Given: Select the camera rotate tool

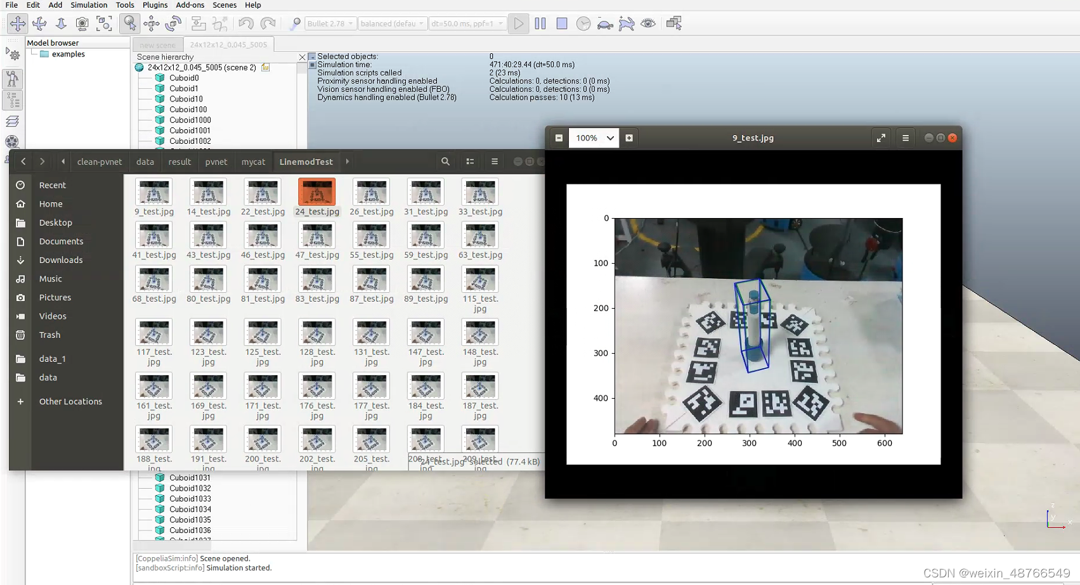Looking at the screenshot, I should 39,23.
